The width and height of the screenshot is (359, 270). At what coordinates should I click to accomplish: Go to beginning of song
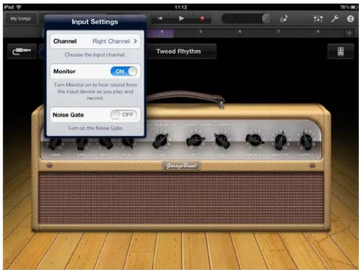pyautogui.click(x=160, y=19)
